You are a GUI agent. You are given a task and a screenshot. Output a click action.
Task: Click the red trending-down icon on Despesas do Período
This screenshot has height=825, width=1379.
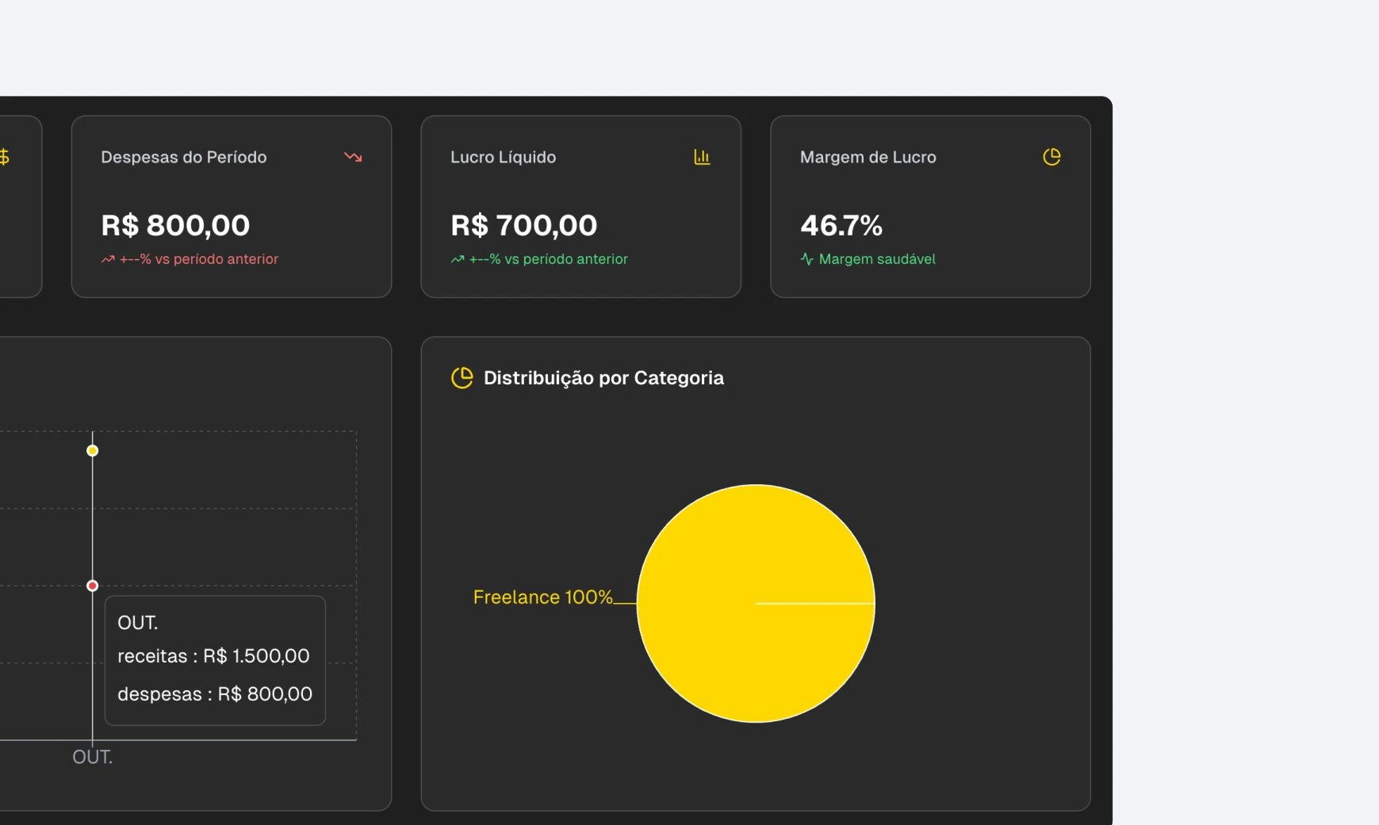[x=354, y=157]
